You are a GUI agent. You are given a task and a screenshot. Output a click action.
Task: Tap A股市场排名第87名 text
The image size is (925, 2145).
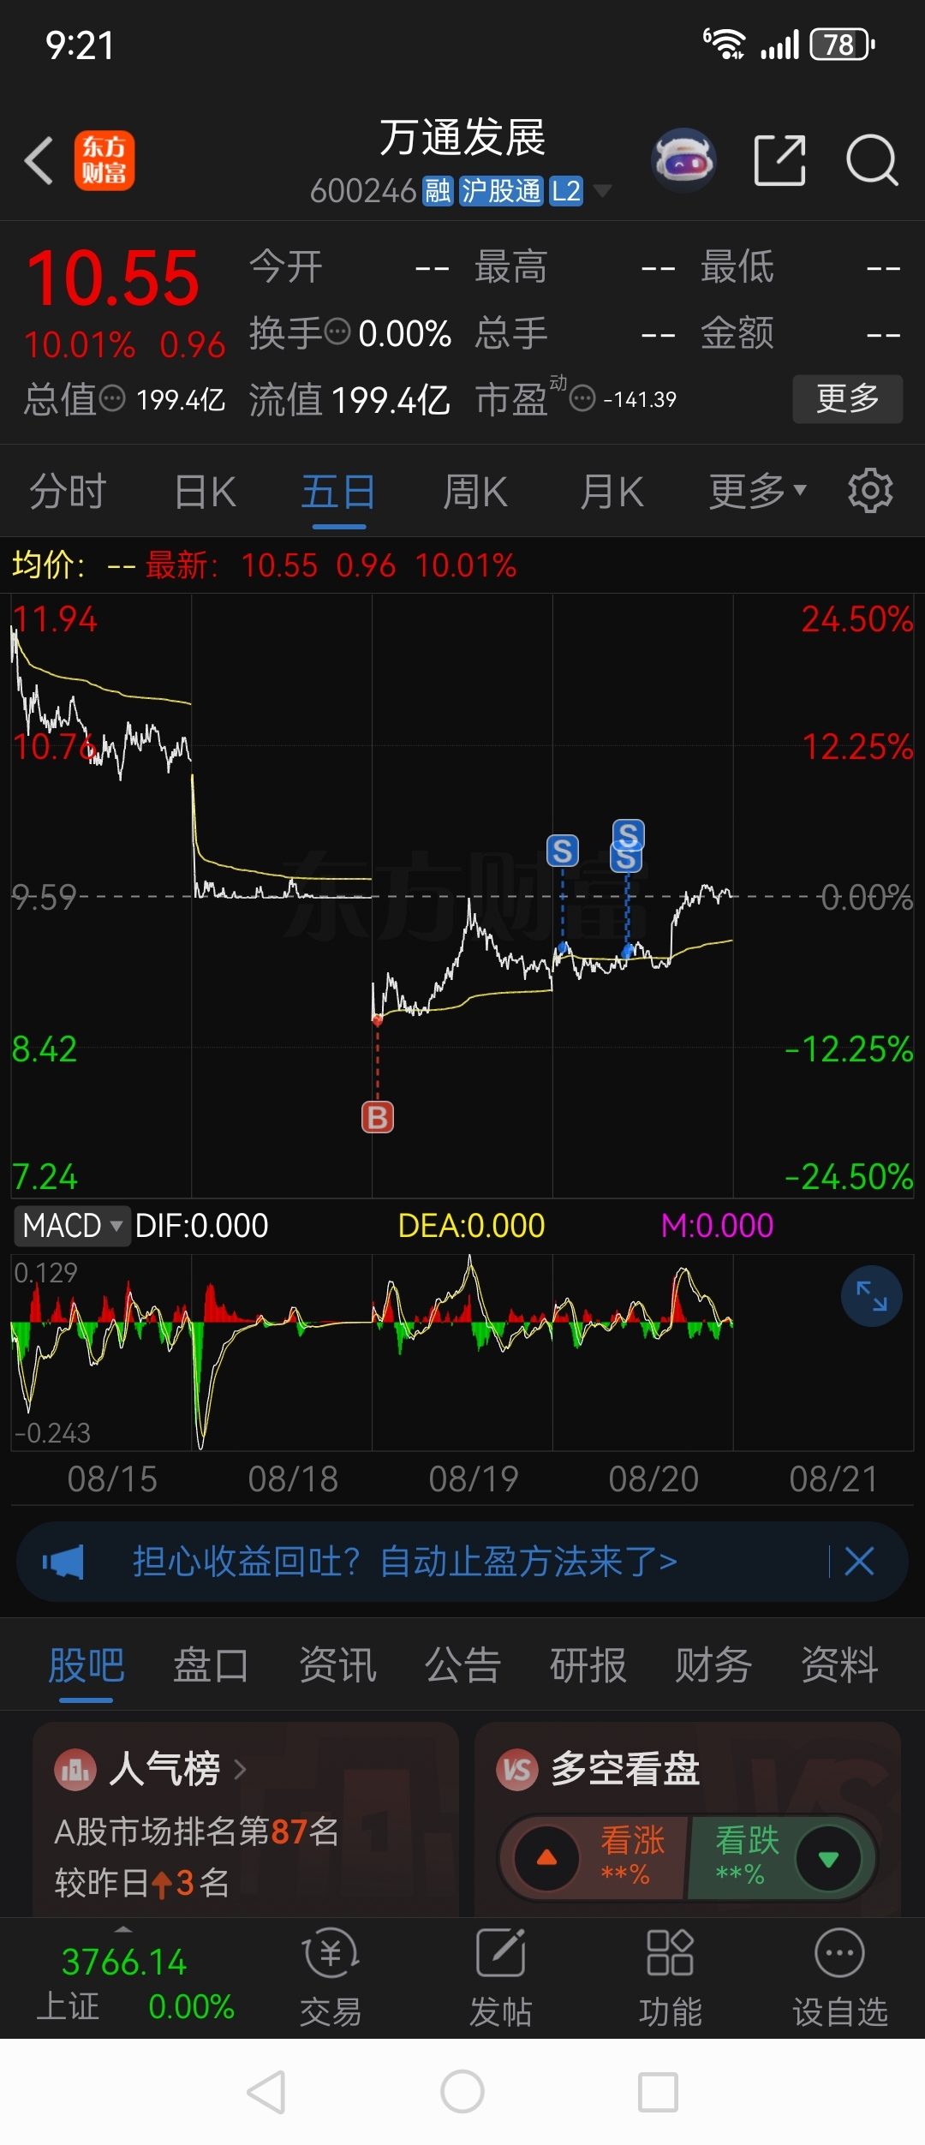click(197, 1831)
